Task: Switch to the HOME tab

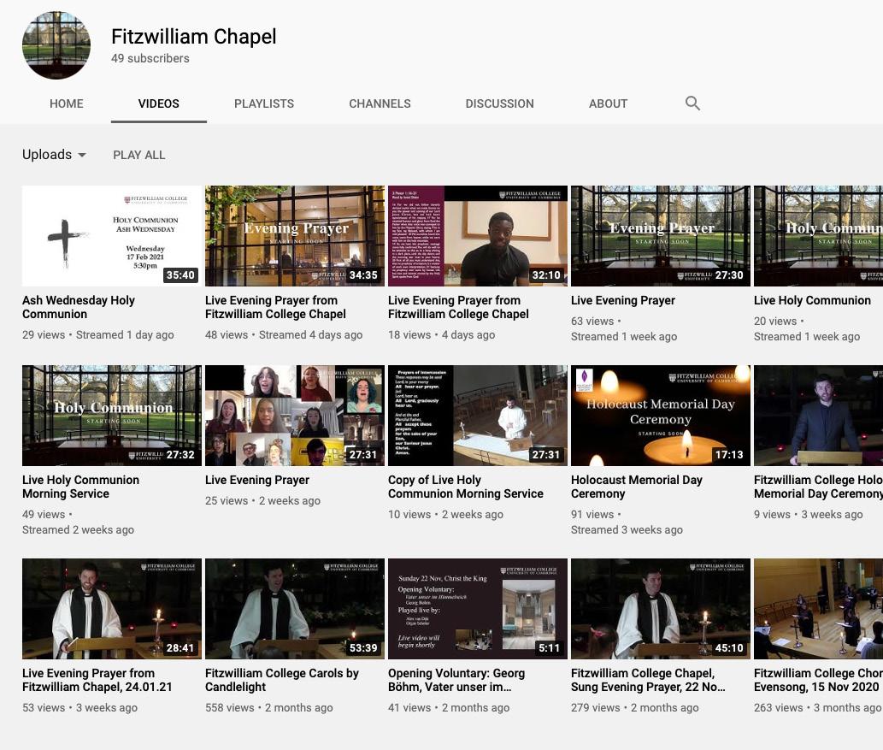Action: coord(67,103)
